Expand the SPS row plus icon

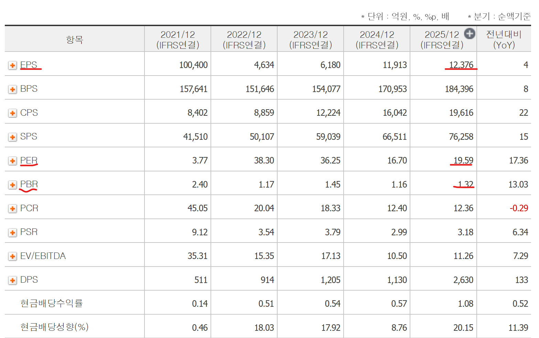click(13, 137)
